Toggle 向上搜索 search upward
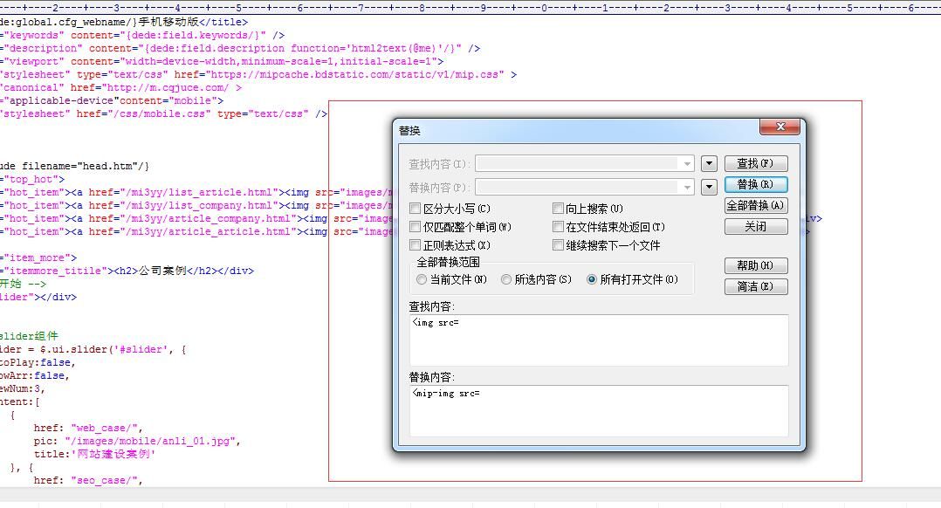This screenshot has width=941, height=508. (x=558, y=208)
